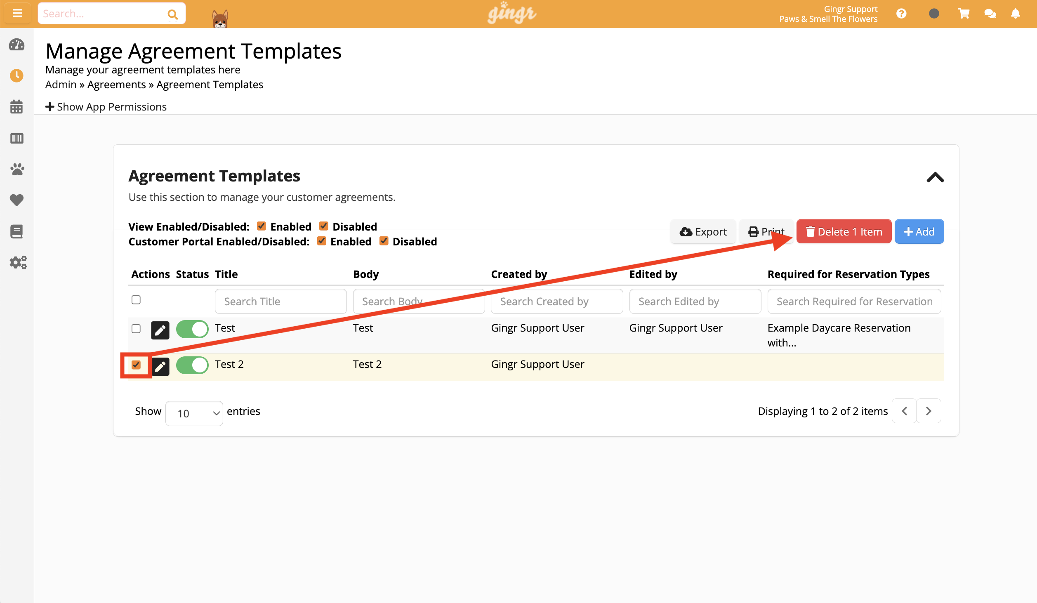Open the hamburger menu
This screenshot has height=603, width=1037.
(17, 14)
